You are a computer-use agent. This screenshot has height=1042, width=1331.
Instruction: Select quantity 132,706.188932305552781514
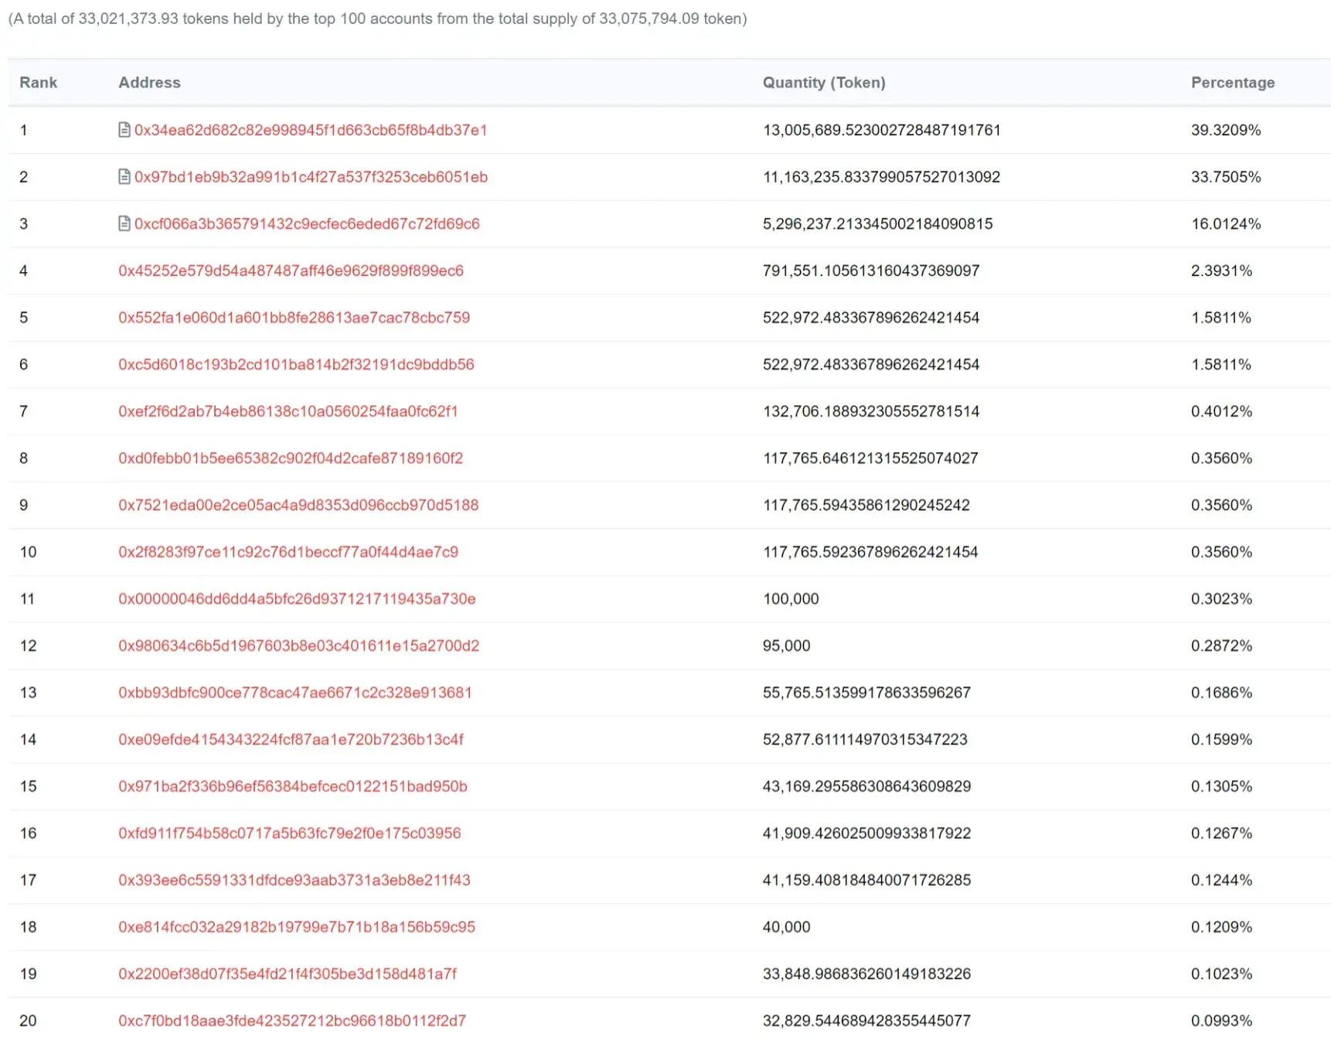[871, 411]
